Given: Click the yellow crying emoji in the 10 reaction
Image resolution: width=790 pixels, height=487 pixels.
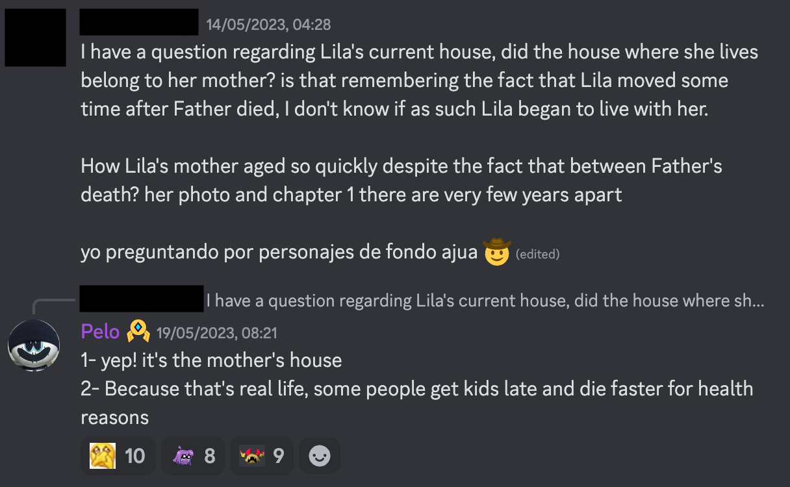Looking at the screenshot, I should [x=103, y=456].
